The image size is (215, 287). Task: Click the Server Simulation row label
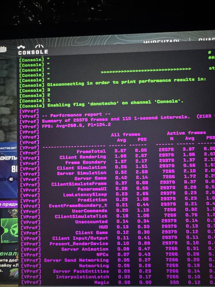pos(82,173)
